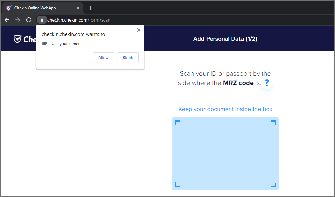
Task: Click the lock icon for site information
Action: pyautogui.click(x=42, y=20)
